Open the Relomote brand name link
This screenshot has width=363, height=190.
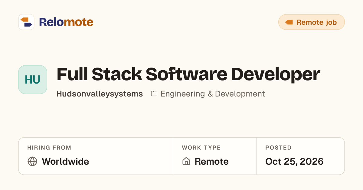click(66, 22)
